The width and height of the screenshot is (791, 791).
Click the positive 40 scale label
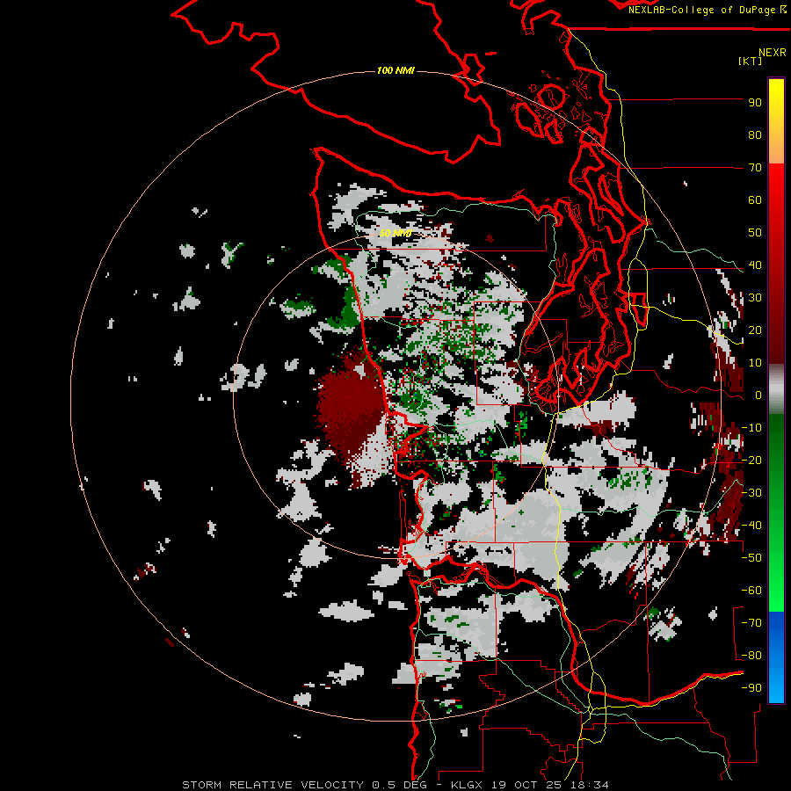pos(755,265)
